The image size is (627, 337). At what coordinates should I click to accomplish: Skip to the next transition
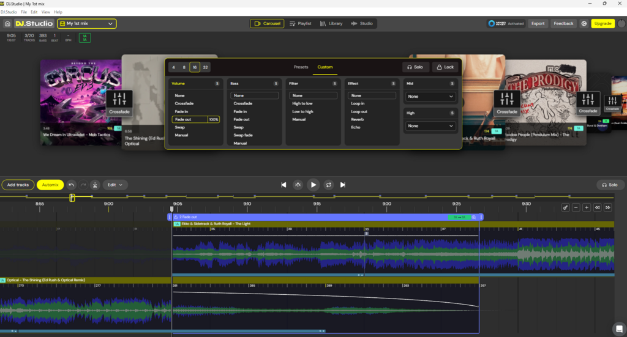(x=343, y=185)
